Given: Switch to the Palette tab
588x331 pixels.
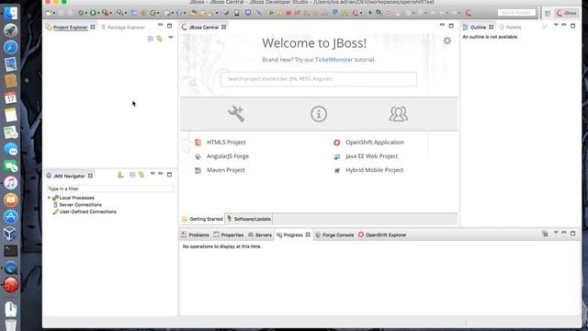Looking at the screenshot, I should [x=510, y=28].
